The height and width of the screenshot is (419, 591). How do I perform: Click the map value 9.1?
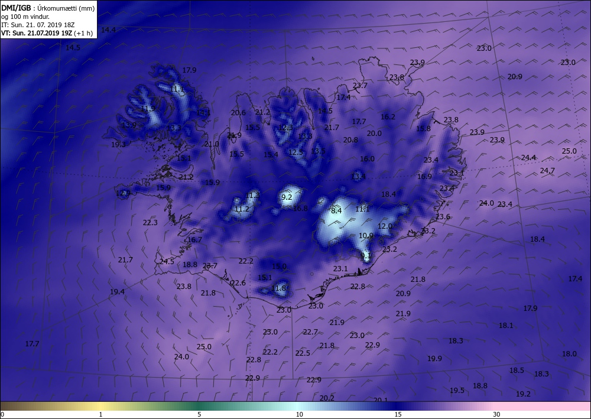click(x=366, y=255)
